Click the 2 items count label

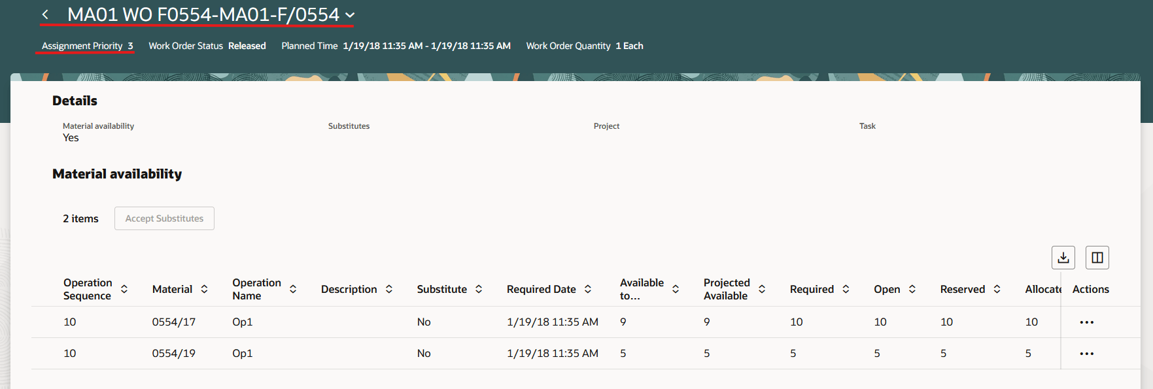click(80, 218)
